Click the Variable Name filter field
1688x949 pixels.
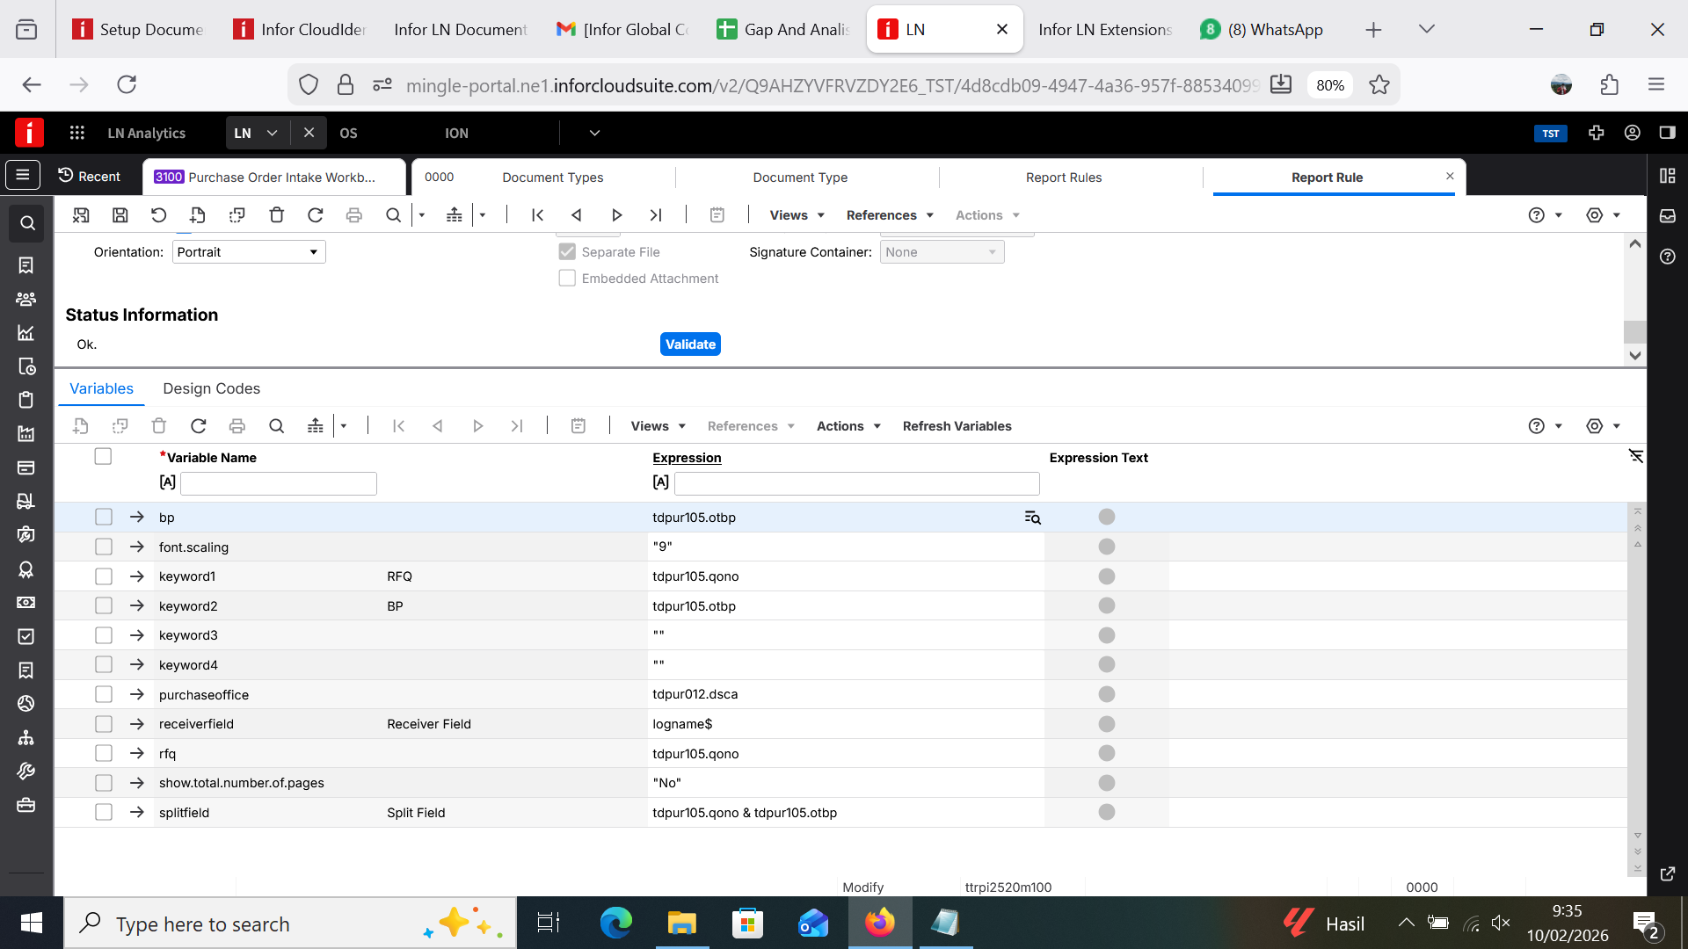279,483
